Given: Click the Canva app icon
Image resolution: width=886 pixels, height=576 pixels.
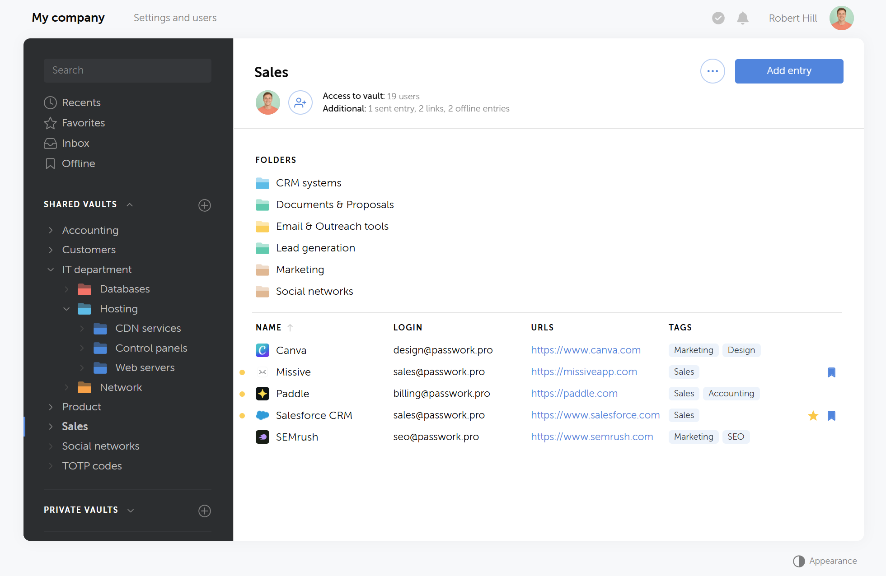Looking at the screenshot, I should point(263,350).
